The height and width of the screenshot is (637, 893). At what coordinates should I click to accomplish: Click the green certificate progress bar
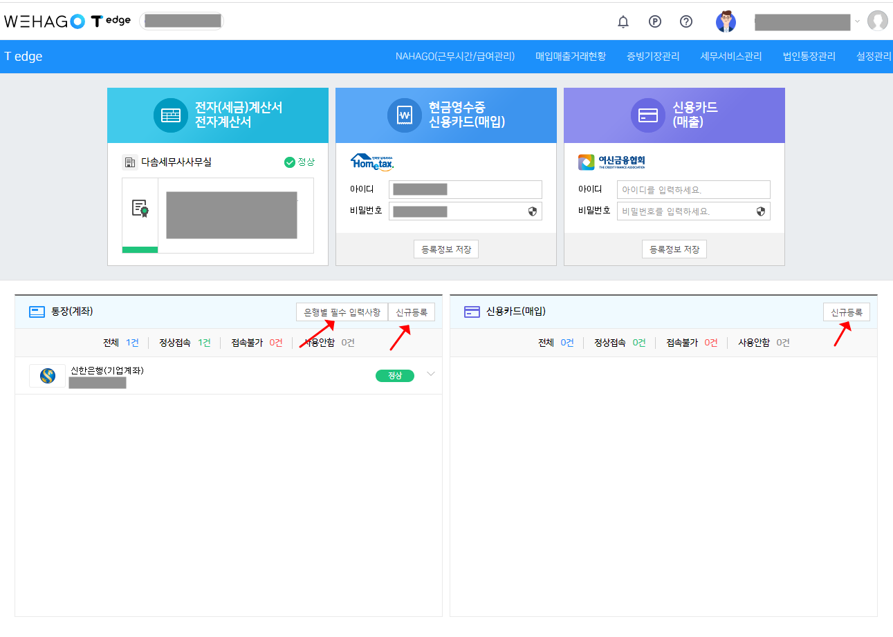click(140, 248)
